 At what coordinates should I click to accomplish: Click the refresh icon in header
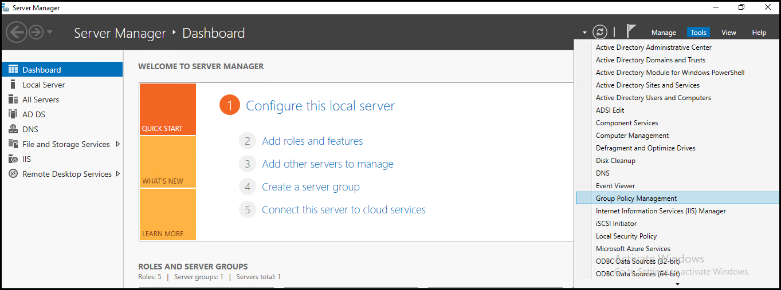coord(599,32)
